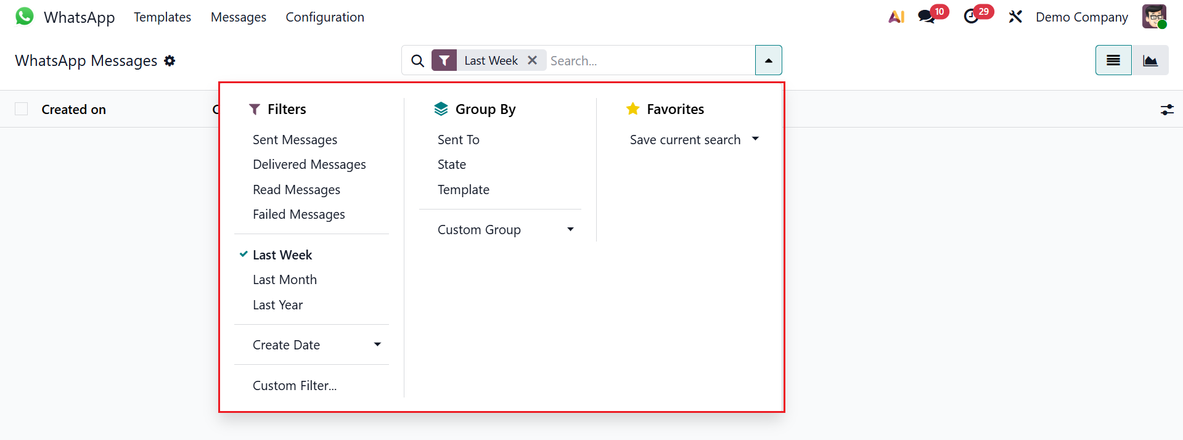Image resolution: width=1183 pixels, height=440 pixels.
Task: Uncheck the Last Week filter
Action: point(282,255)
